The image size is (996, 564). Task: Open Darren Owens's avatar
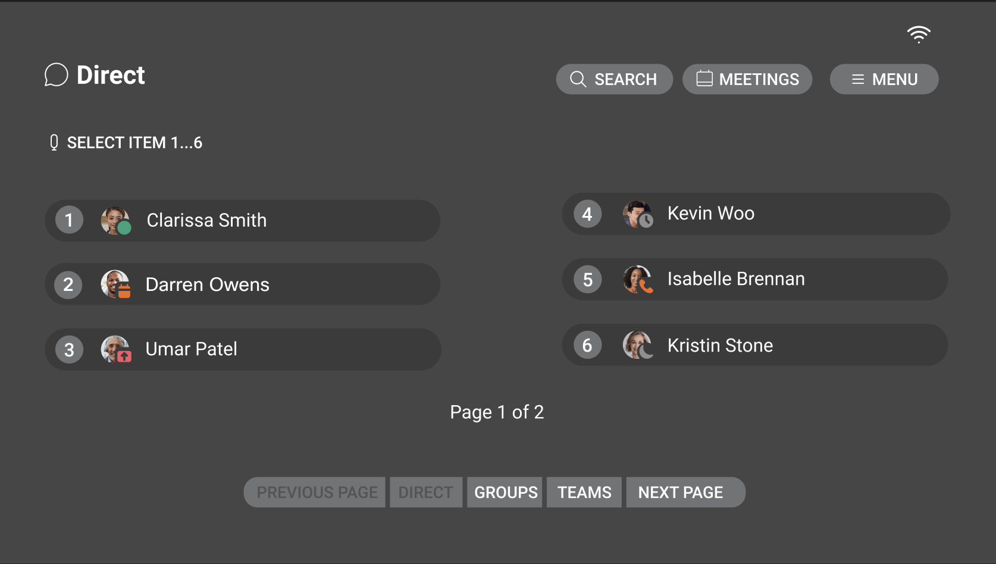[x=115, y=284]
